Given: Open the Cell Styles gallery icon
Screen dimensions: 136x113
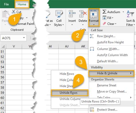Looking at the screenshot, I should tap(59, 14).
